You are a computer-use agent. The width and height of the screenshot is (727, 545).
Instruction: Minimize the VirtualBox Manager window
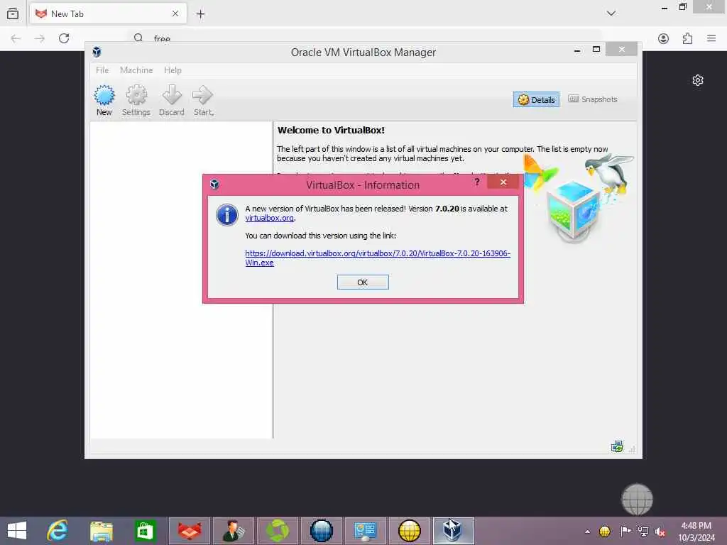tap(577, 50)
